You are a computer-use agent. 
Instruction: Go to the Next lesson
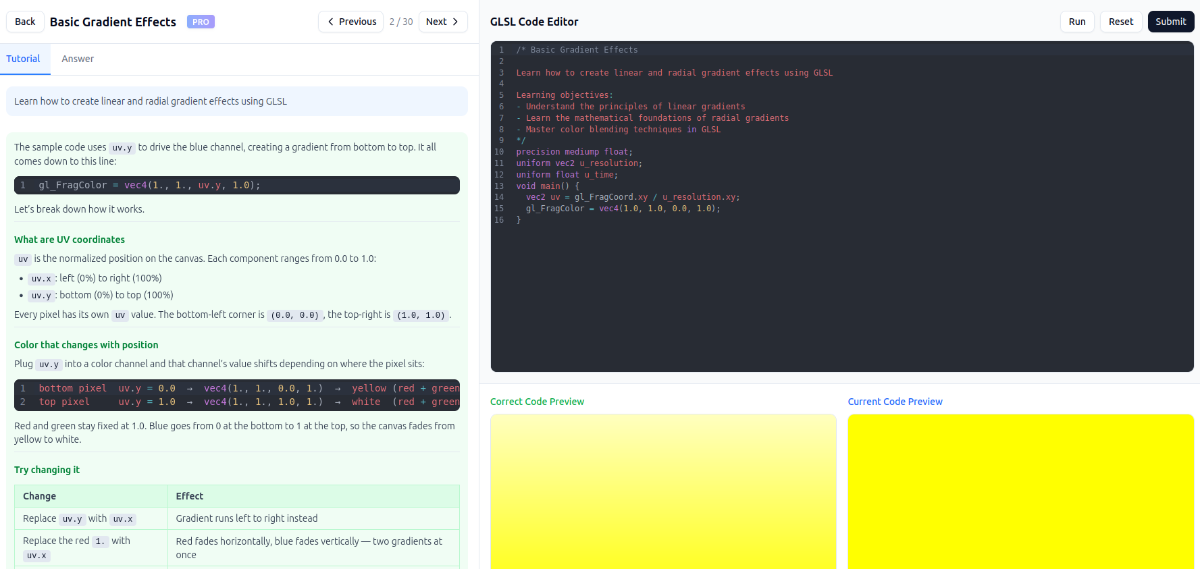click(442, 22)
